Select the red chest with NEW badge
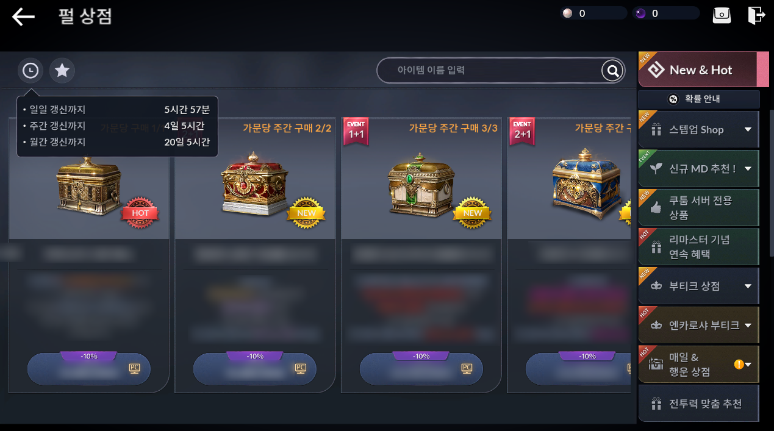The image size is (774, 431). pos(255,183)
